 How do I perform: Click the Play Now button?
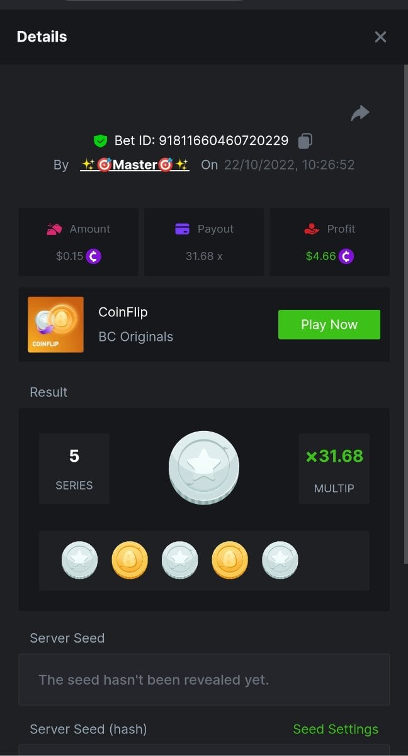point(329,324)
